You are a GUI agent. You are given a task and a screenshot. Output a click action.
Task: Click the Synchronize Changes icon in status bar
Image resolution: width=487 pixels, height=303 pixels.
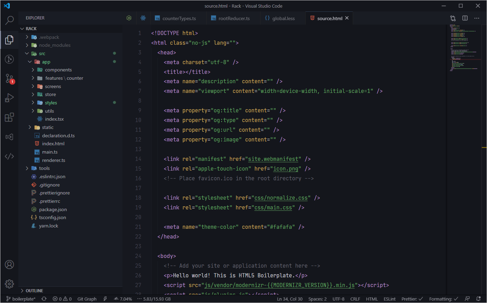pos(44,299)
